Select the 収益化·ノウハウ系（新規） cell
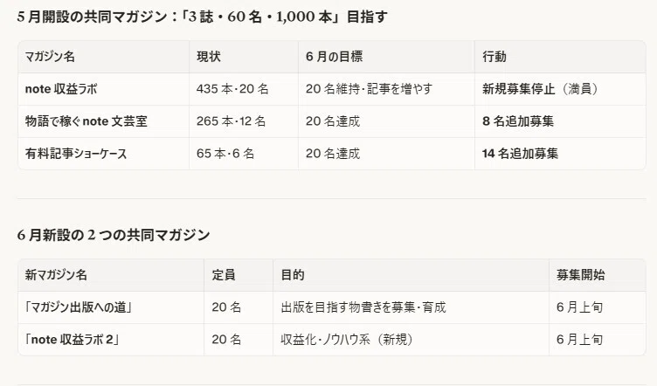The width and height of the screenshot is (657, 386). tap(347, 340)
